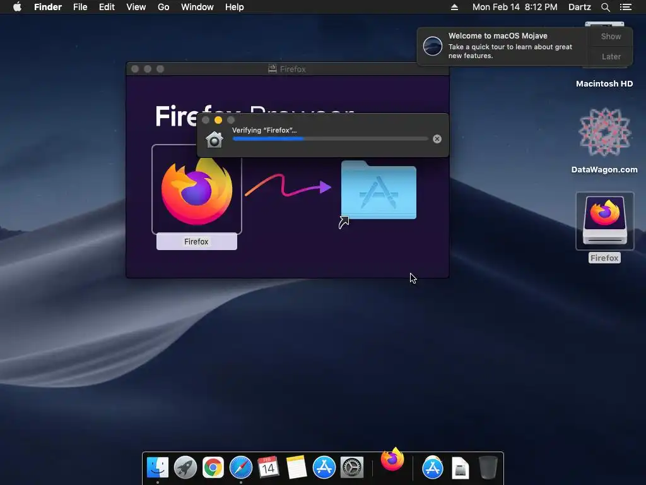Click the Welcome to macOS Mojave notification text

tap(498, 36)
